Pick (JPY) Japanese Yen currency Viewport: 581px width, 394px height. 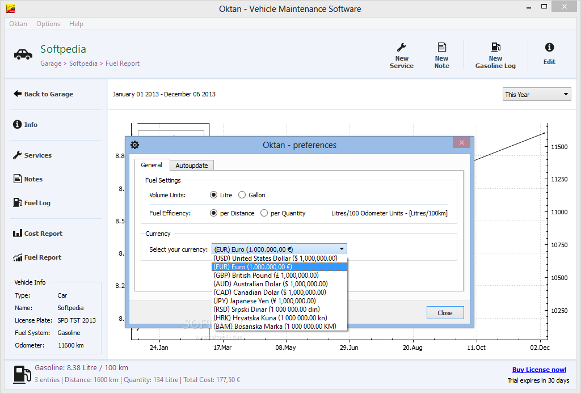279,300
